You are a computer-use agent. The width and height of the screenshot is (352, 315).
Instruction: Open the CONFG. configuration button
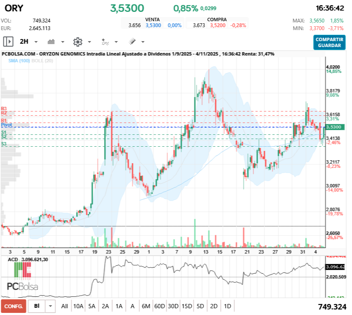pyautogui.click(x=13, y=305)
